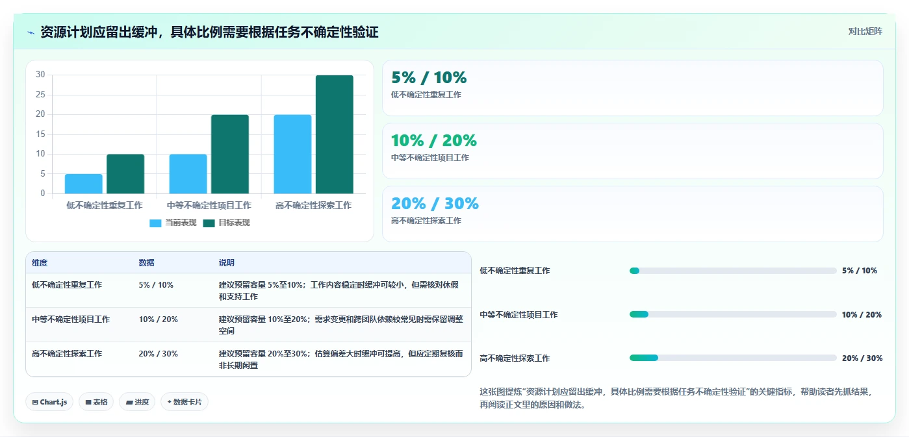Screen dimensions: 909x437
Task: Click the 维度 column header
Action: coord(40,263)
